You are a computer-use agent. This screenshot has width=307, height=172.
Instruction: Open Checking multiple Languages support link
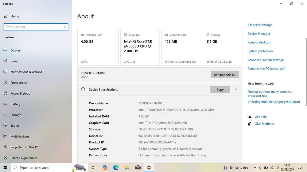[x=274, y=102]
